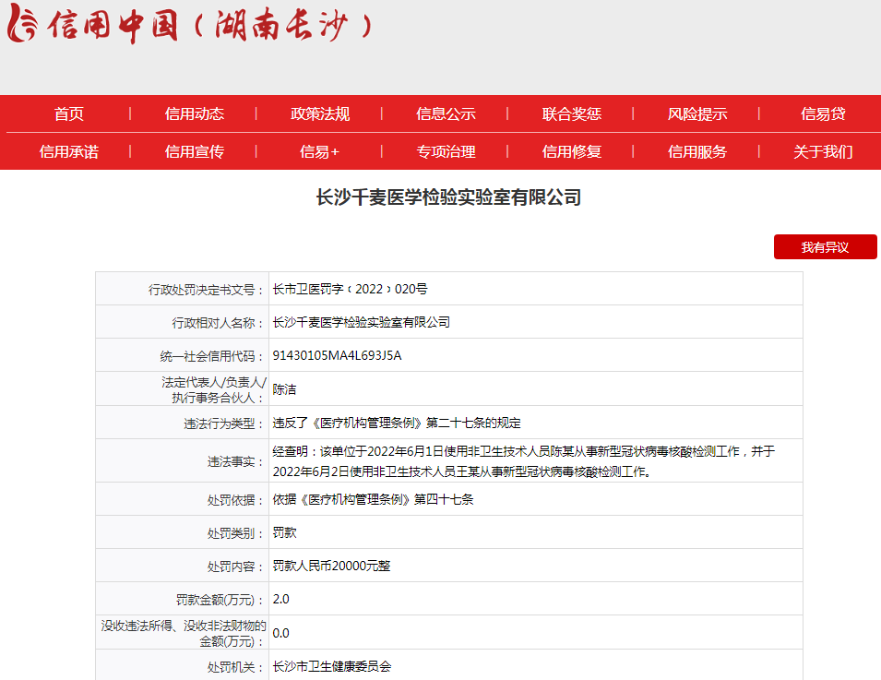Open the 信用宣传 menu
The image size is (881, 680).
click(195, 151)
